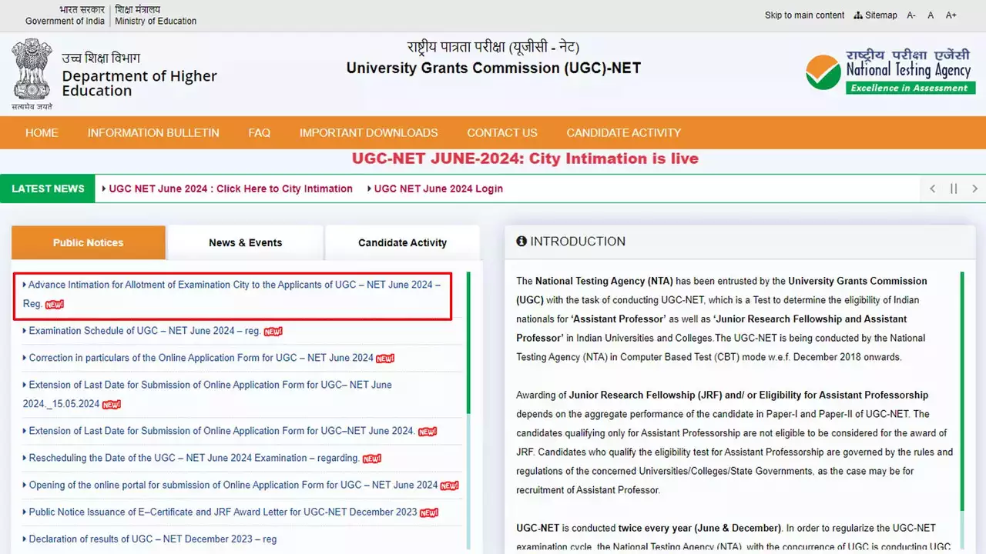
Task: Click Skip to main content link
Action: (804, 15)
